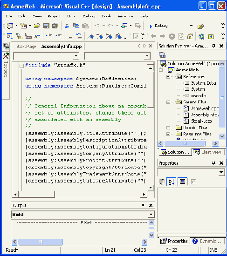
Task: Click the Solution Explorer Properties toolbar icon
Action: click(162, 55)
